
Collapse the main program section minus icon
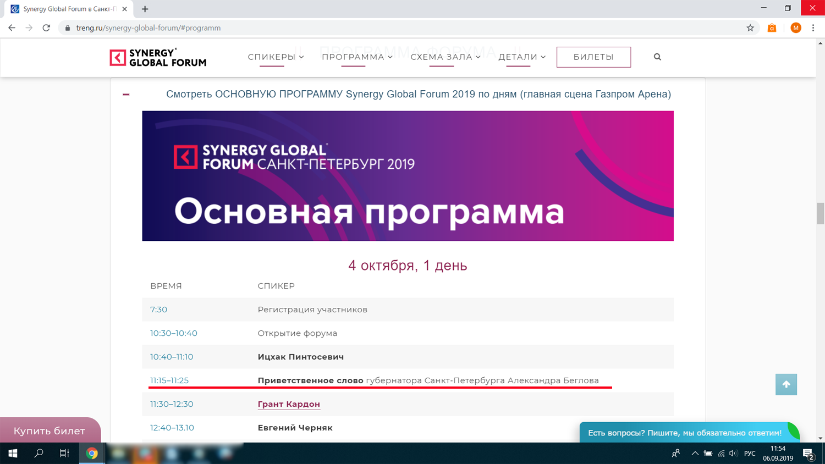126,95
